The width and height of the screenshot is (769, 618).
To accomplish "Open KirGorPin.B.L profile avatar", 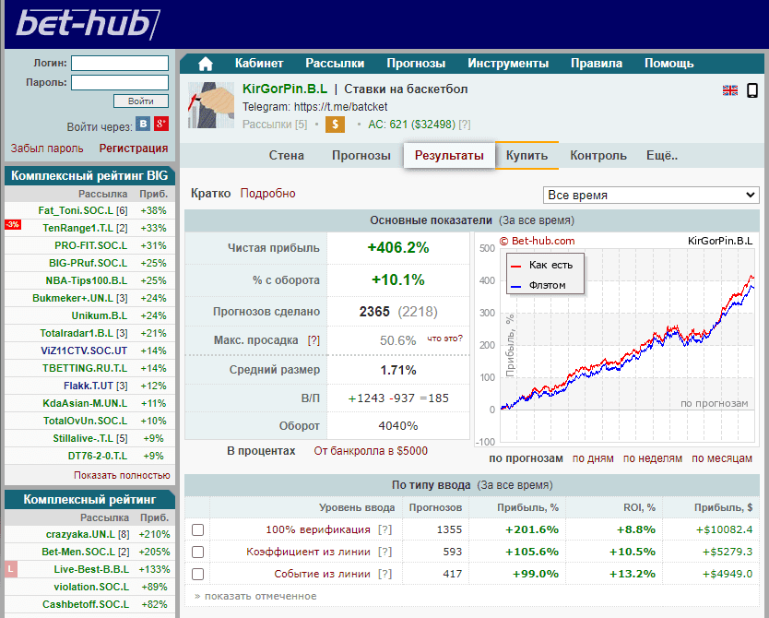I will 210,105.
